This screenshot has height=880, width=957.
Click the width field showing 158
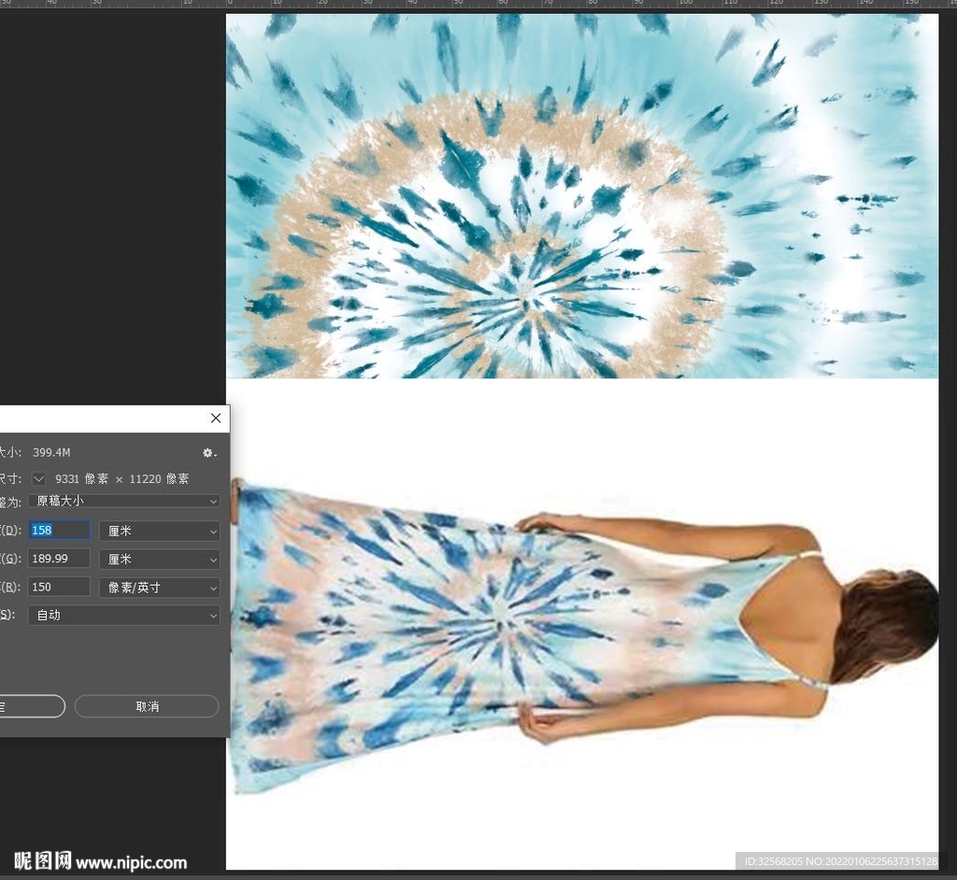tap(59, 531)
